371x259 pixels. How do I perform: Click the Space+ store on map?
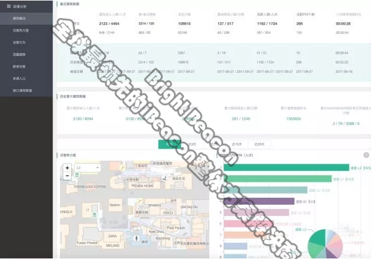point(115,205)
